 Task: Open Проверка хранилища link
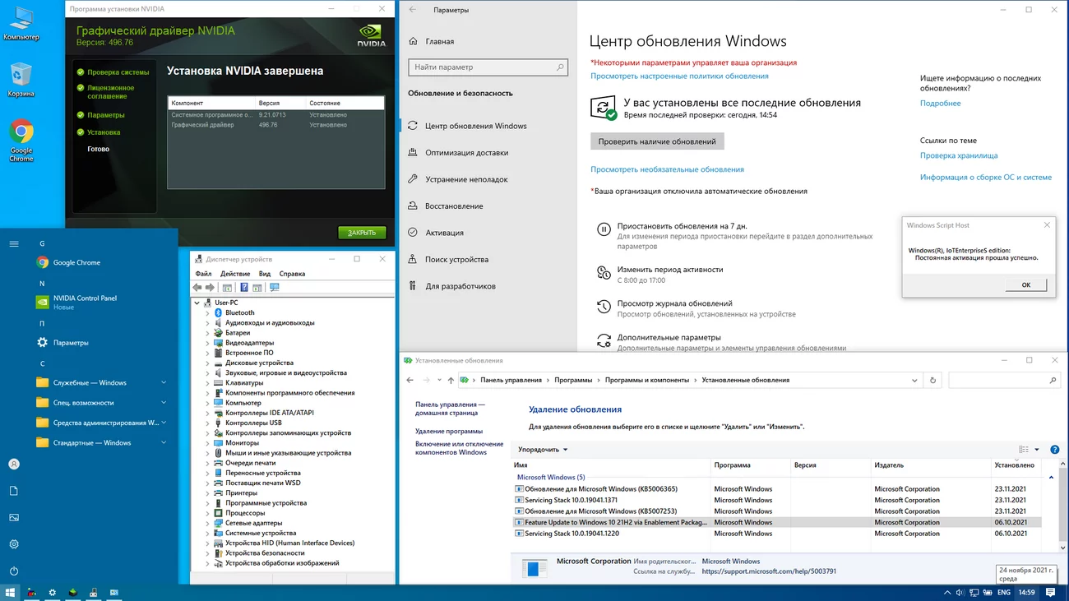tap(959, 155)
